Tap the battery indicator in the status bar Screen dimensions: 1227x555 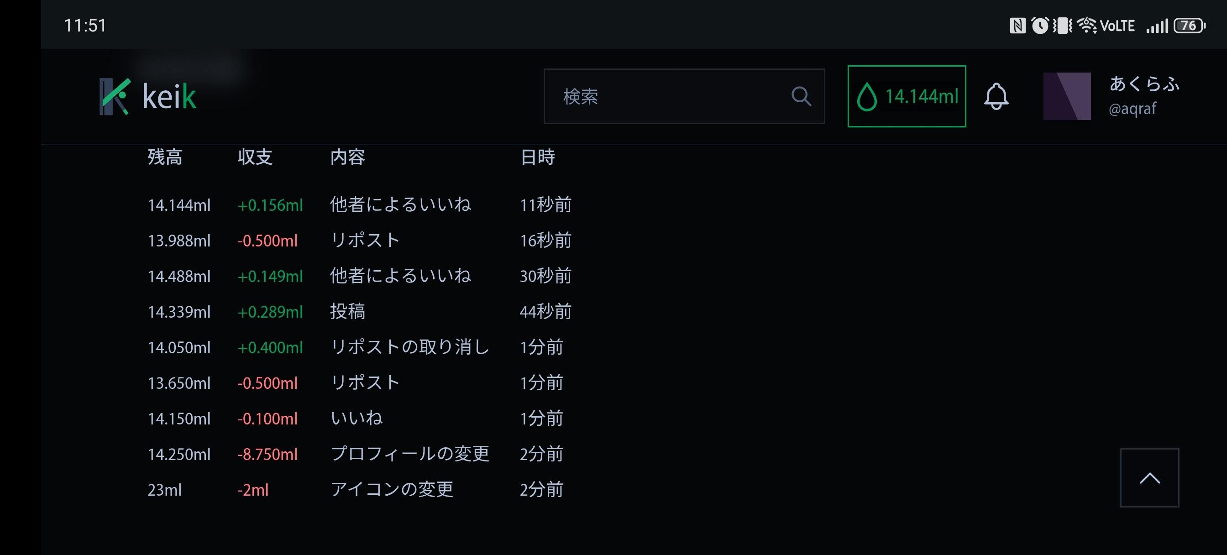pyautogui.click(x=1189, y=26)
